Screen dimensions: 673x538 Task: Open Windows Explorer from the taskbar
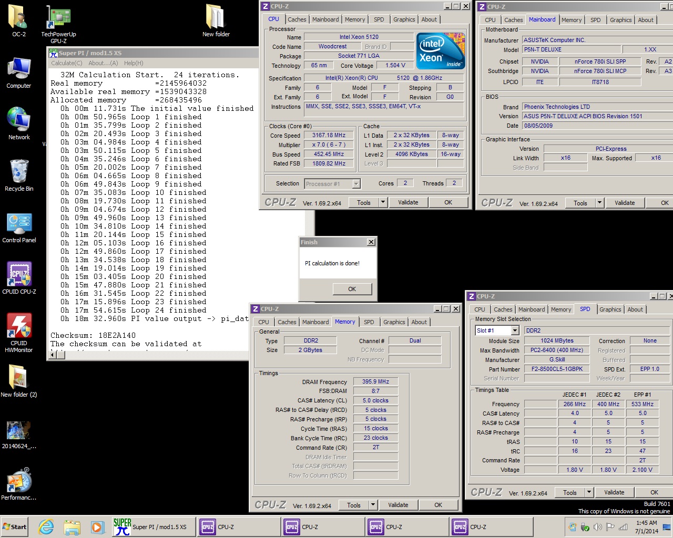(x=72, y=527)
